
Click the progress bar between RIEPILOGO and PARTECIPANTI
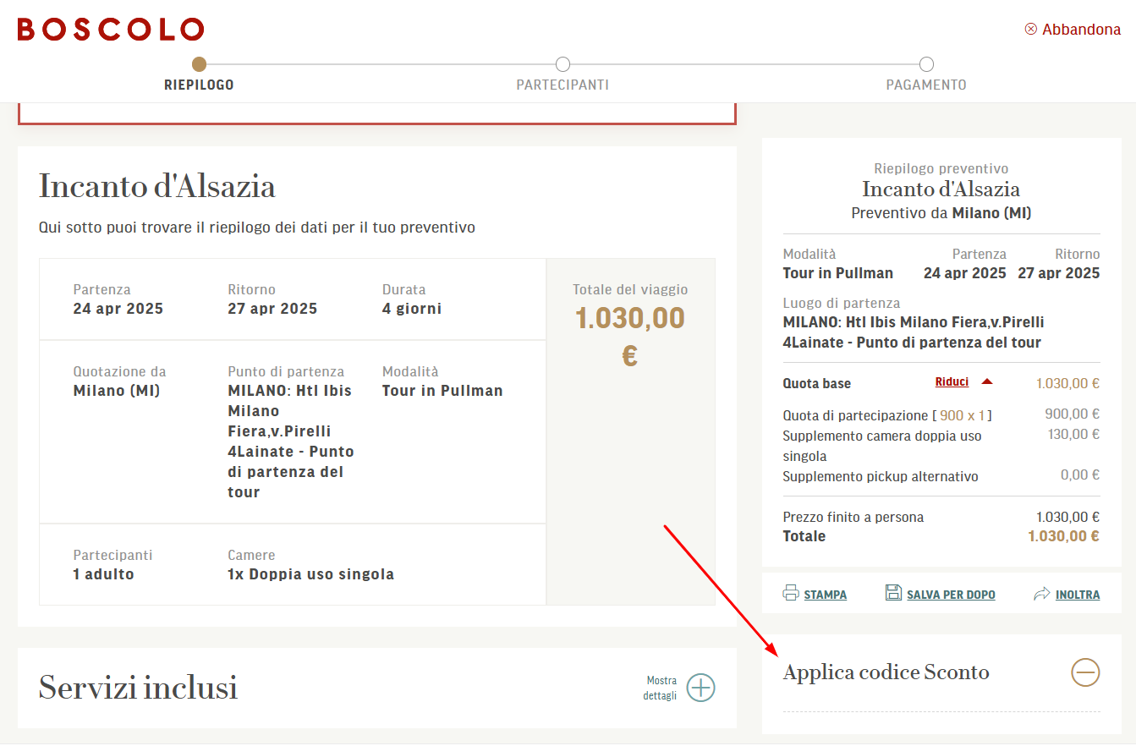tap(381, 63)
